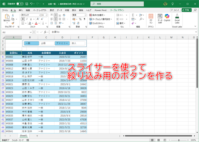Collapse the ribbon with chevron
Screen dimensions: 199x142
tap(195, 26)
